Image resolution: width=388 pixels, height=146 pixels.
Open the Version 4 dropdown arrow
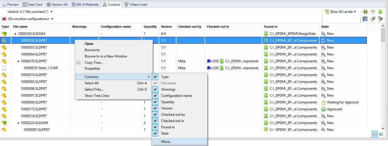point(51,12)
